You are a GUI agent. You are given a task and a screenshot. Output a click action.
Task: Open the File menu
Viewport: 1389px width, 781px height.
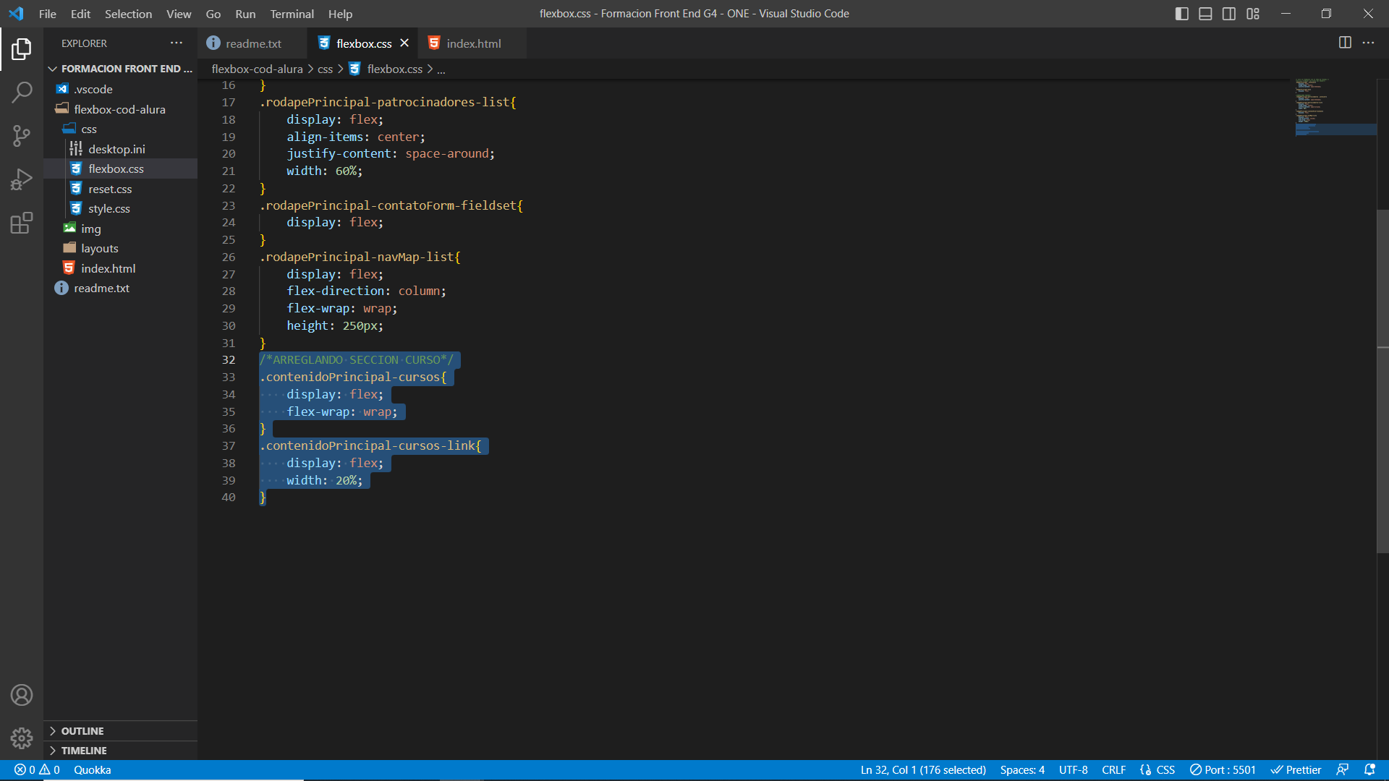pos(48,14)
